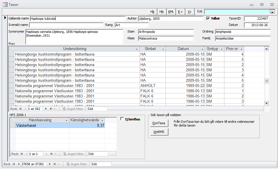Click the record number box '1 av 342'
The image size is (278, 169).
coord(35,109)
